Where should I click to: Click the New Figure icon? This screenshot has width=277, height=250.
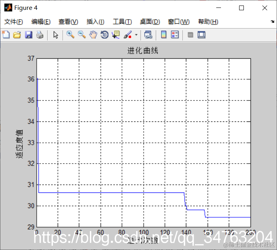point(6,35)
